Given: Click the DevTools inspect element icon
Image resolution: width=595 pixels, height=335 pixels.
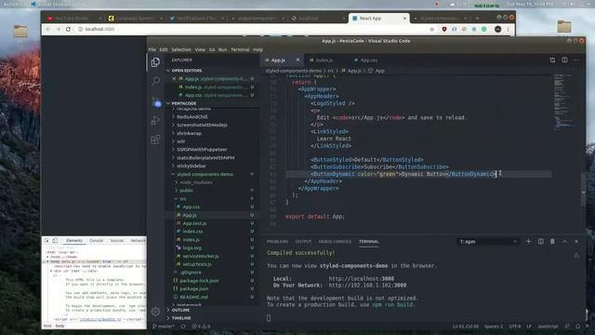Looking at the screenshot, I should (x=47, y=241).
